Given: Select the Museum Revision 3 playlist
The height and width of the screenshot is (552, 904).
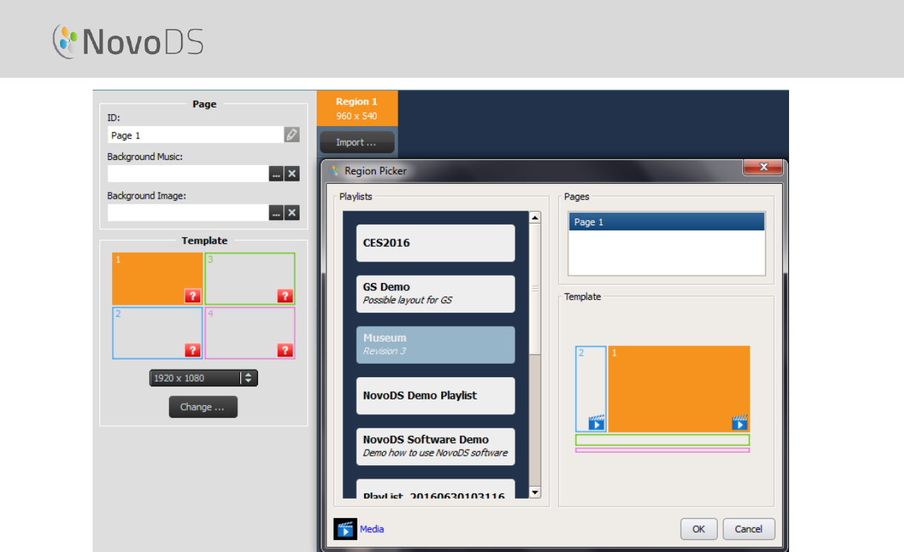Looking at the screenshot, I should (435, 345).
